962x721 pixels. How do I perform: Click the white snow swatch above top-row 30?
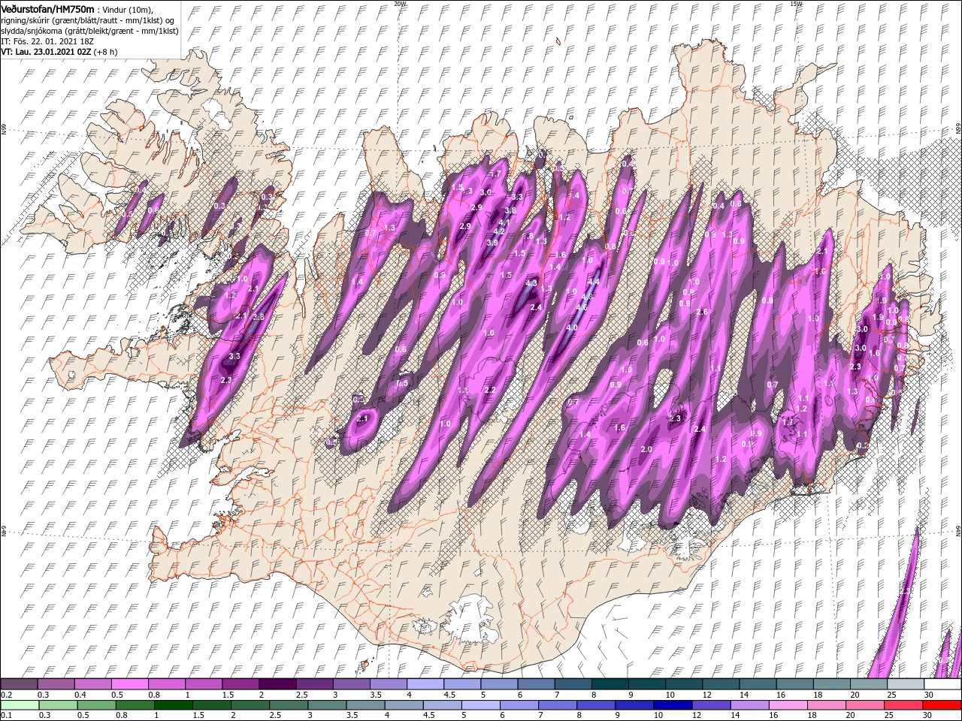[941, 684]
